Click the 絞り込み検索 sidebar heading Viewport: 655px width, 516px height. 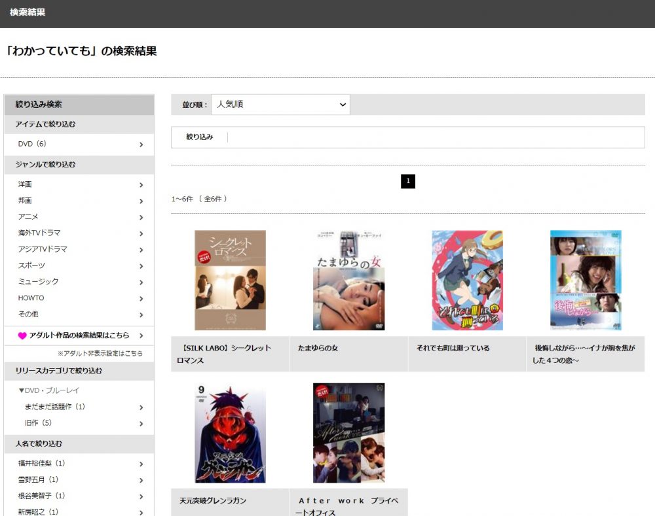point(39,104)
